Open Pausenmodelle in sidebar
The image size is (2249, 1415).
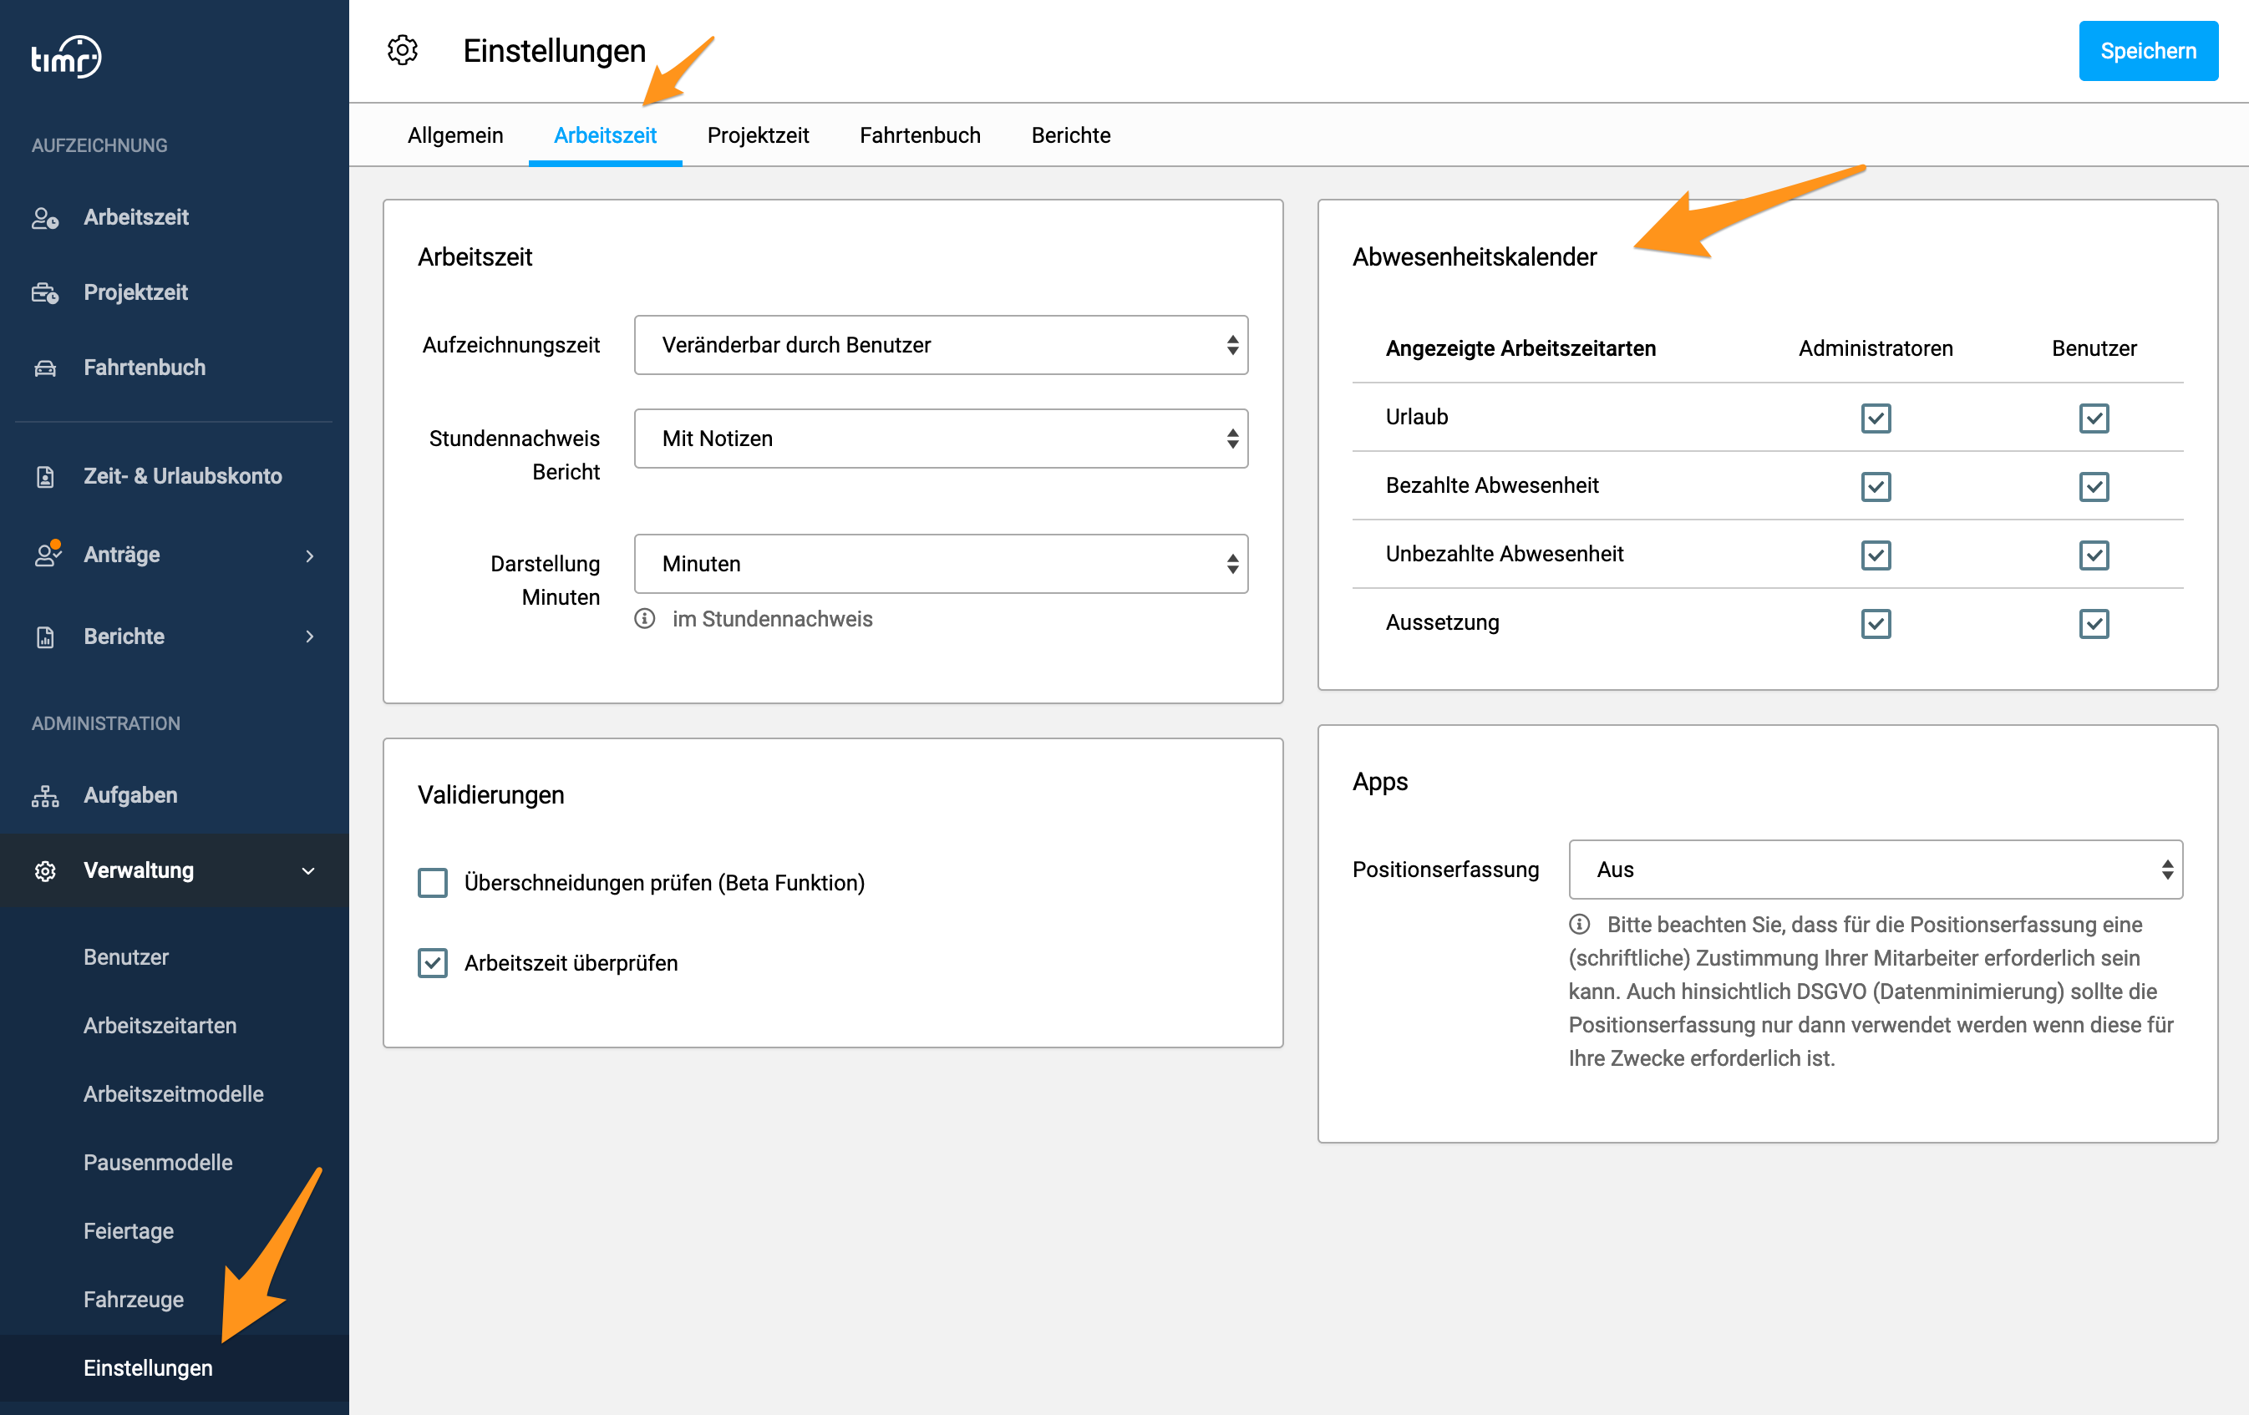point(158,1163)
